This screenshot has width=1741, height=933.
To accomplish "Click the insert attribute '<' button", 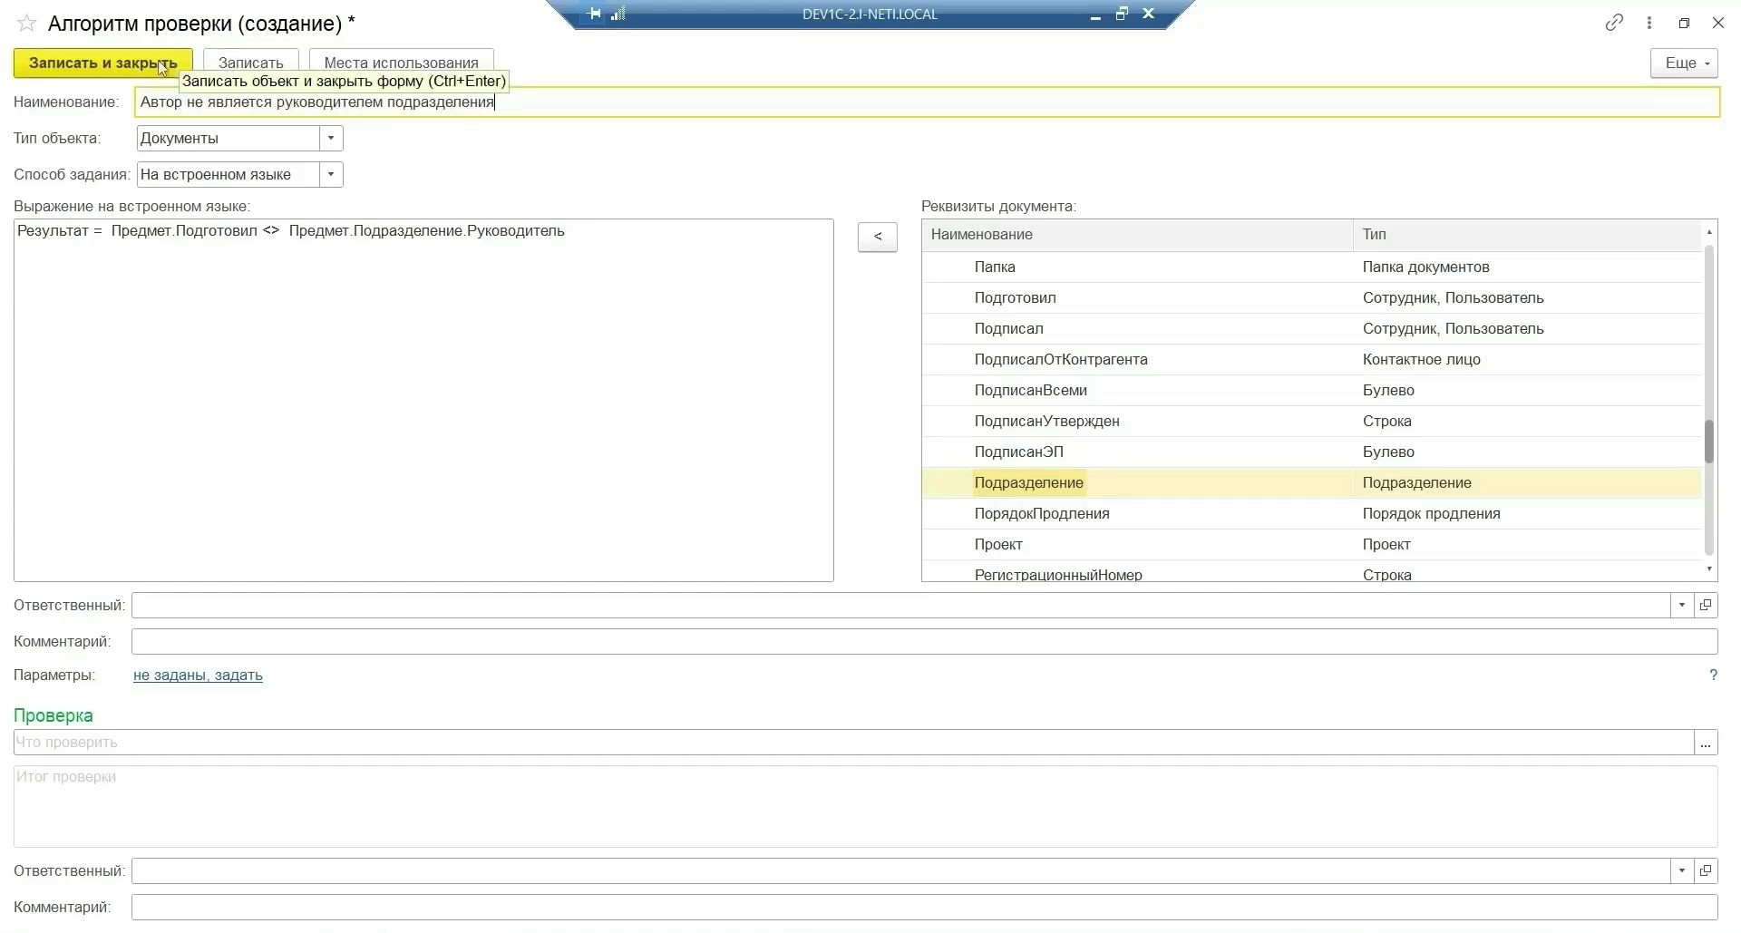I will (877, 237).
